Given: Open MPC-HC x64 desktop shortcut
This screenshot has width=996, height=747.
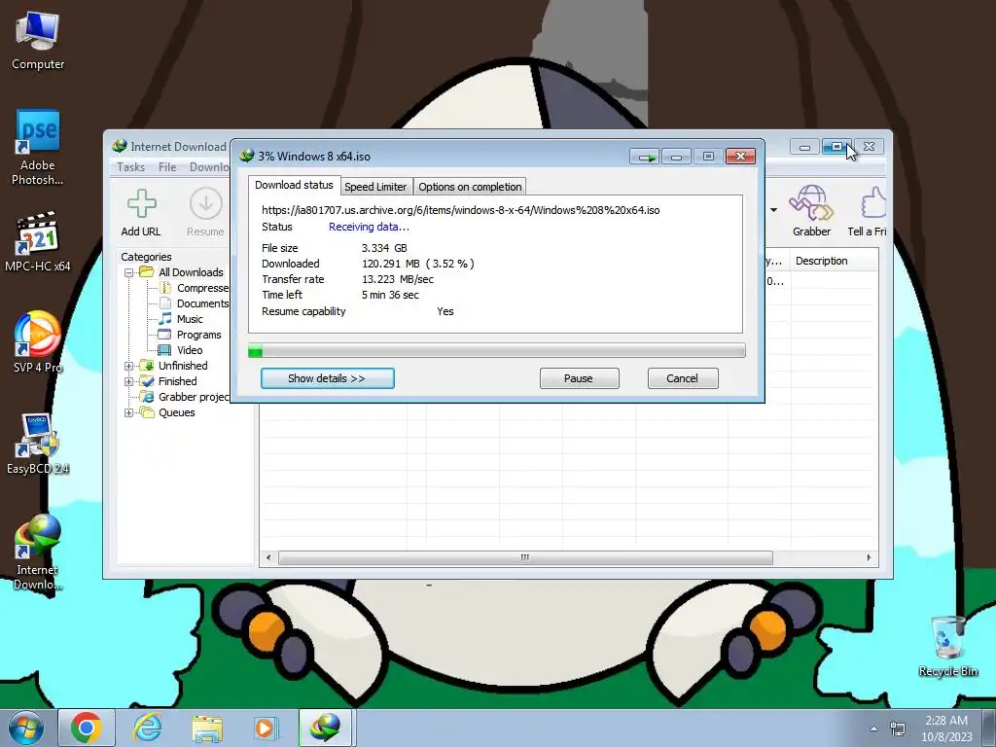Looking at the screenshot, I should [38, 242].
